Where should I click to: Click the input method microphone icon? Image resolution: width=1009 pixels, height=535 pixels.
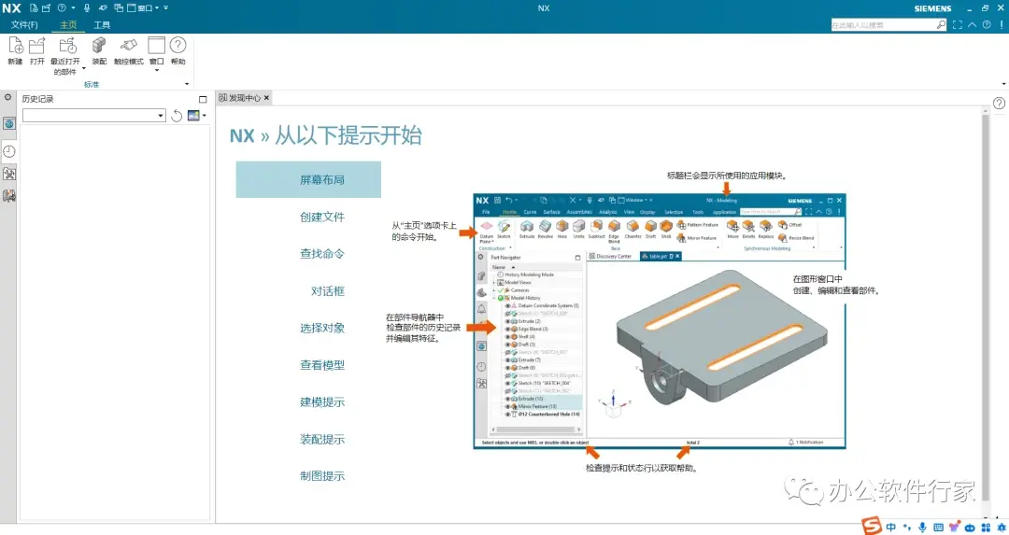click(923, 528)
